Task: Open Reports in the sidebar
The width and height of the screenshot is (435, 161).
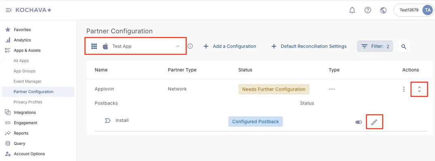Action: pos(21,133)
